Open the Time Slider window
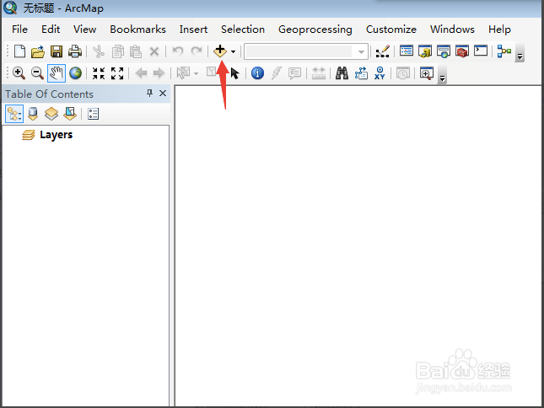 click(403, 73)
